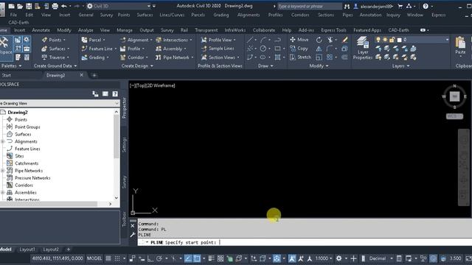Activate the Copy tool
This screenshot has height=265, width=472.
point(299,49)
